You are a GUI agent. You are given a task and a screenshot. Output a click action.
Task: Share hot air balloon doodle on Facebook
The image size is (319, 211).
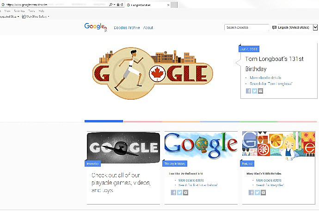tap(173, 193)
